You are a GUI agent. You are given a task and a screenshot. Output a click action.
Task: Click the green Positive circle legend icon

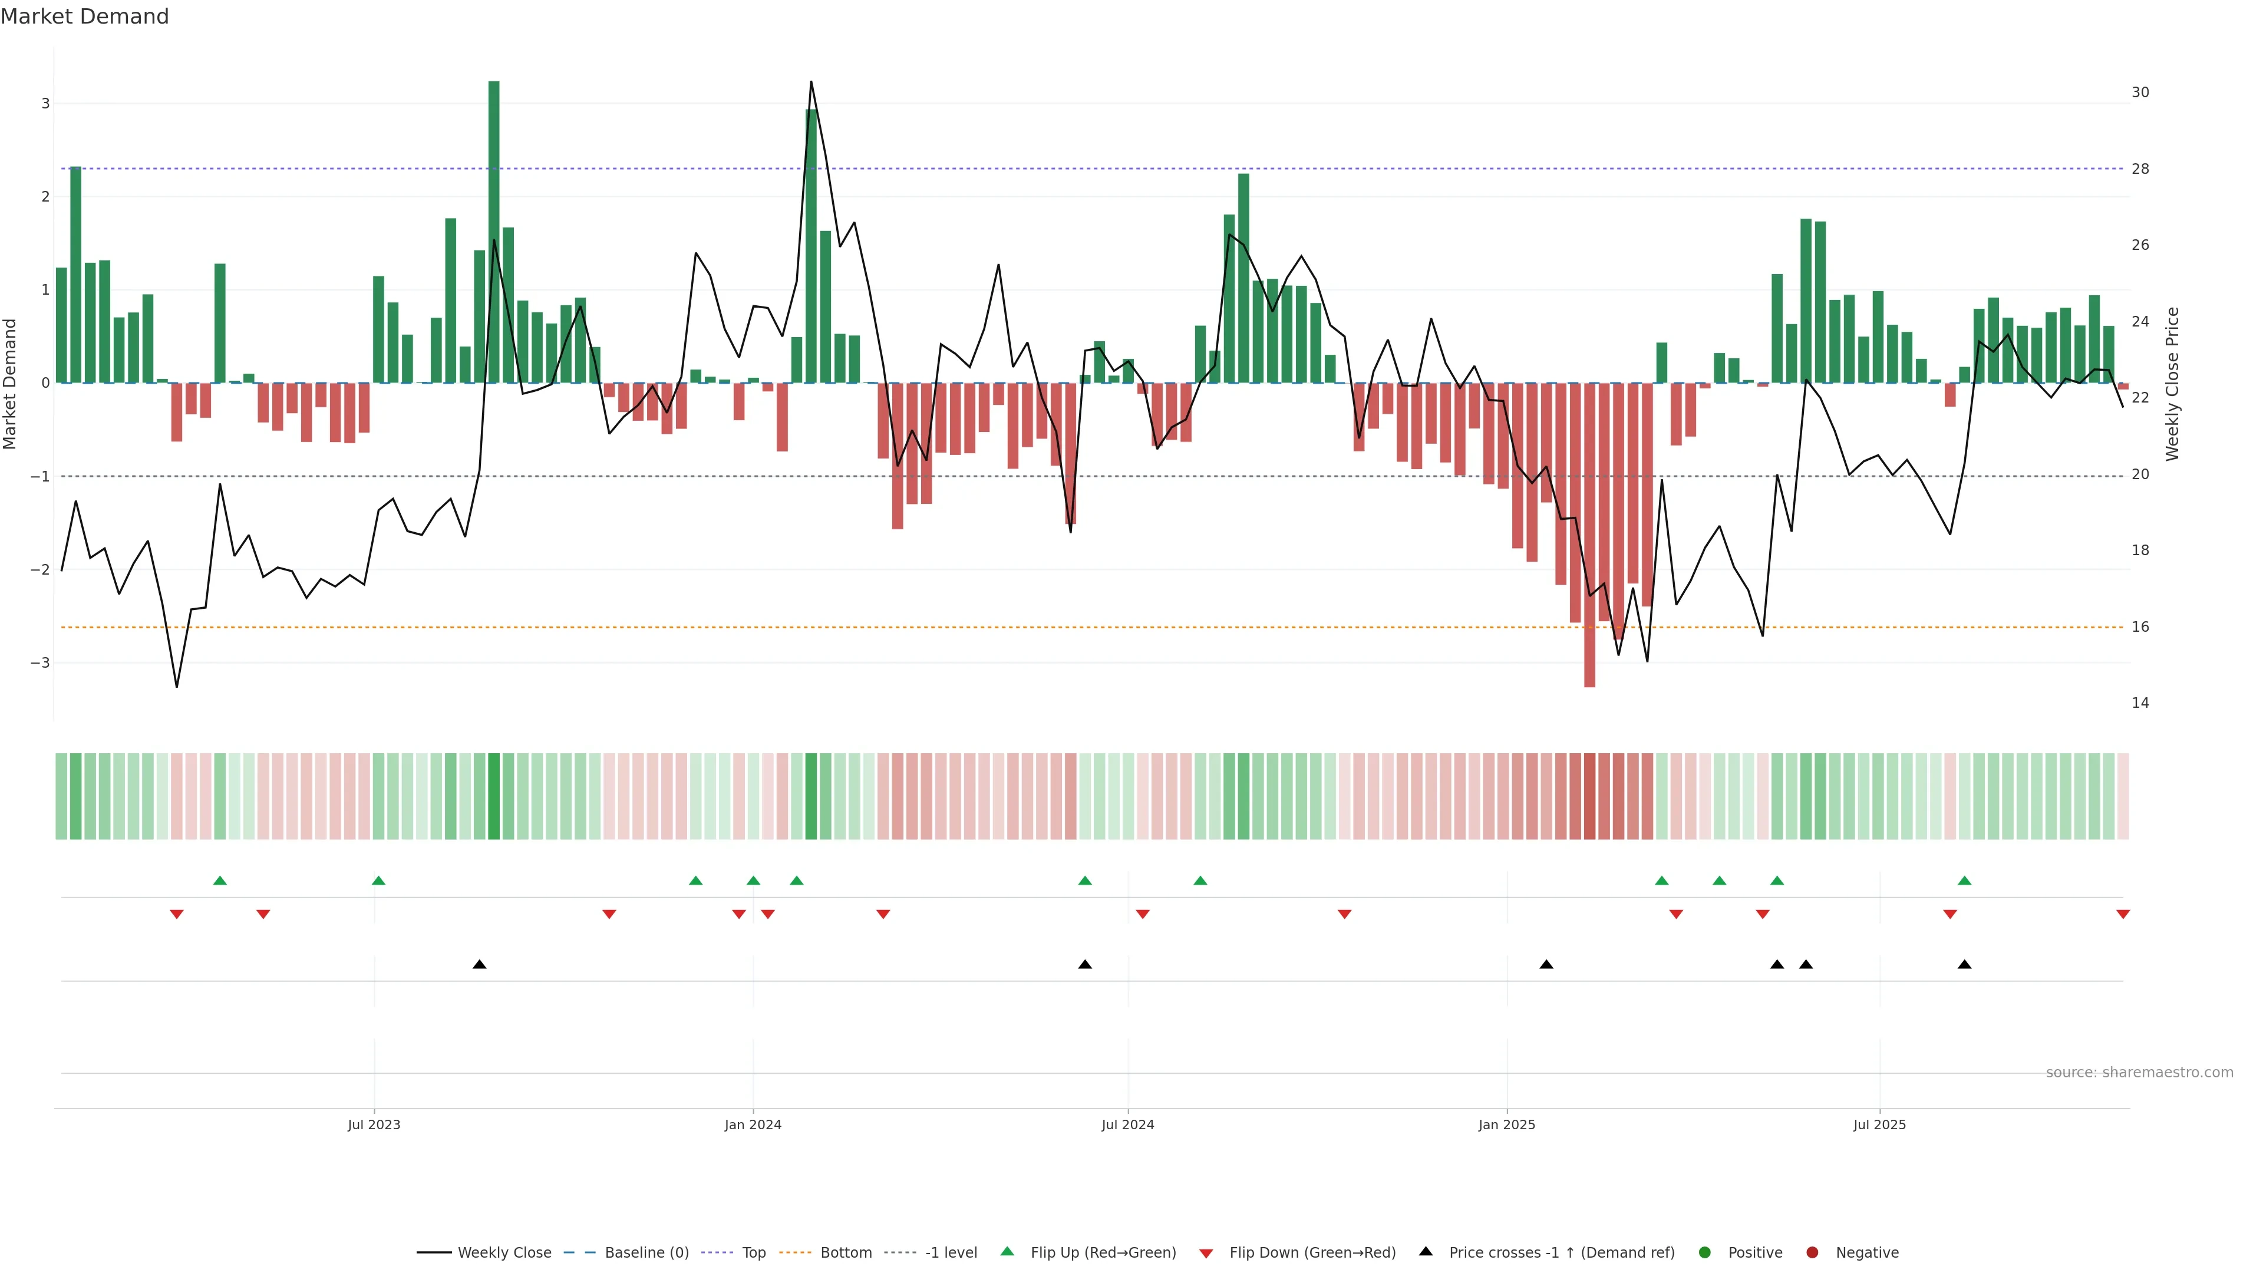pos(1705,1253)
